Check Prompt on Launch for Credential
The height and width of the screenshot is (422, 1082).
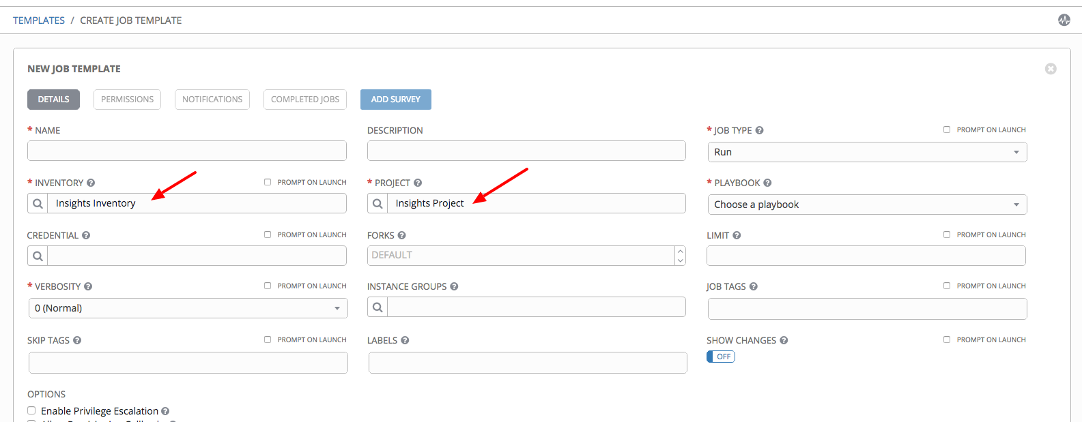pos(268,235)
